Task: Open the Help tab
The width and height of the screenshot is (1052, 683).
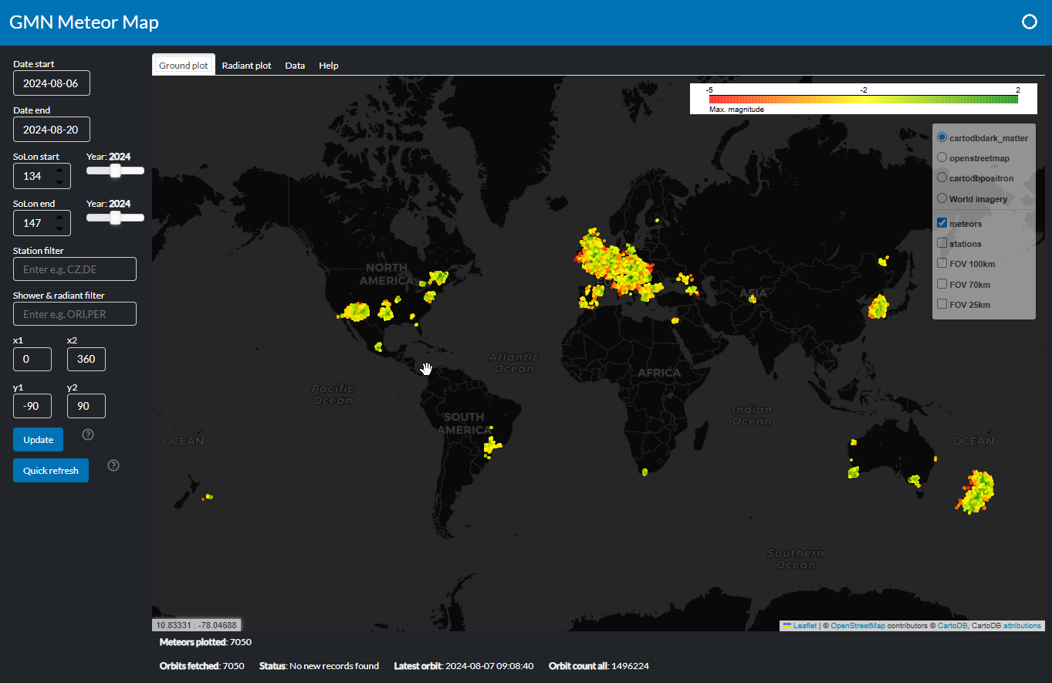Action: tap(329, 66)
